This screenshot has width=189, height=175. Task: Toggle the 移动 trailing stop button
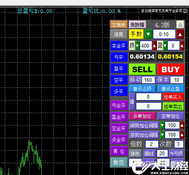[x=135, y=80]
